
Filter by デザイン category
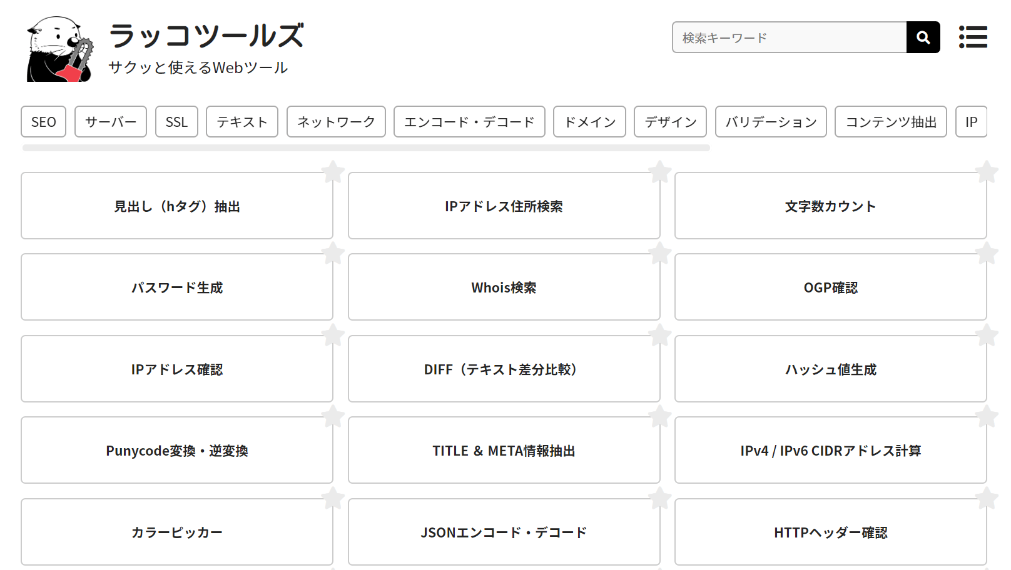click(x=671, y=122)
